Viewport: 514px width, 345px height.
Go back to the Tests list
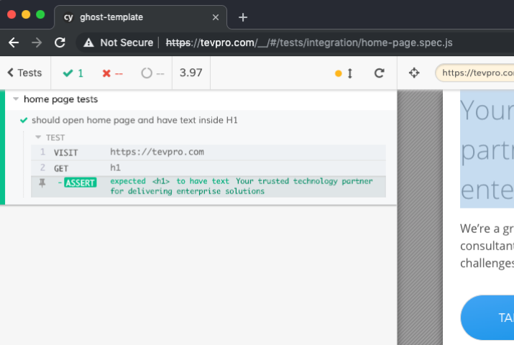[24, 73]
